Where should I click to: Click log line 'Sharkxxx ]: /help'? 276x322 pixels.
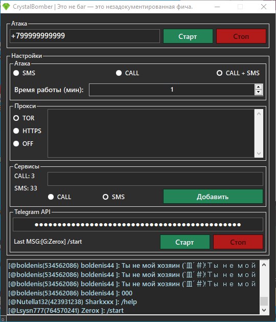point(73,302)
